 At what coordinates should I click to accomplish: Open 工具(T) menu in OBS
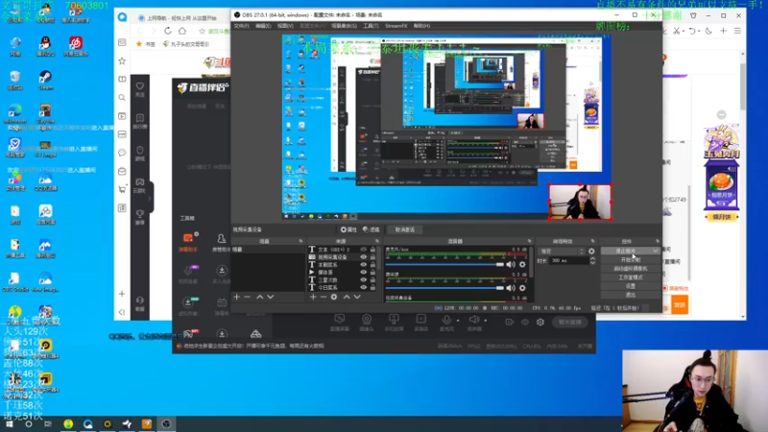tap(371, 26)
